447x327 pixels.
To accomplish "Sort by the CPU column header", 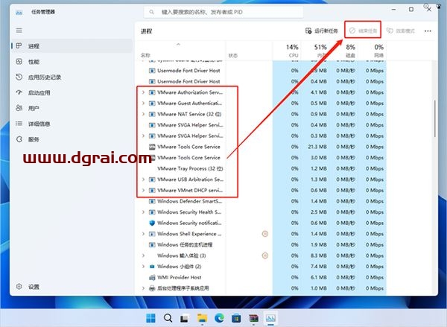I will (287, 51).
